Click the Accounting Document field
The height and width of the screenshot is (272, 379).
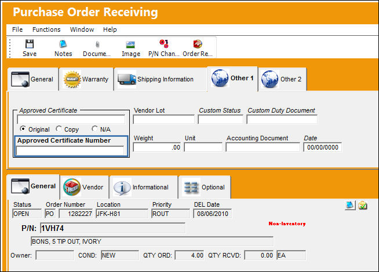pos(263,147)
